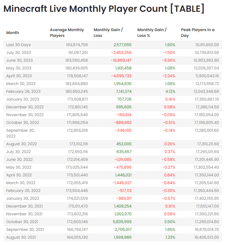Click the Monthly Gain / Loss % header
Image resolution: width=225 pixels, height=245 pixels.
[x=152, y=33]
